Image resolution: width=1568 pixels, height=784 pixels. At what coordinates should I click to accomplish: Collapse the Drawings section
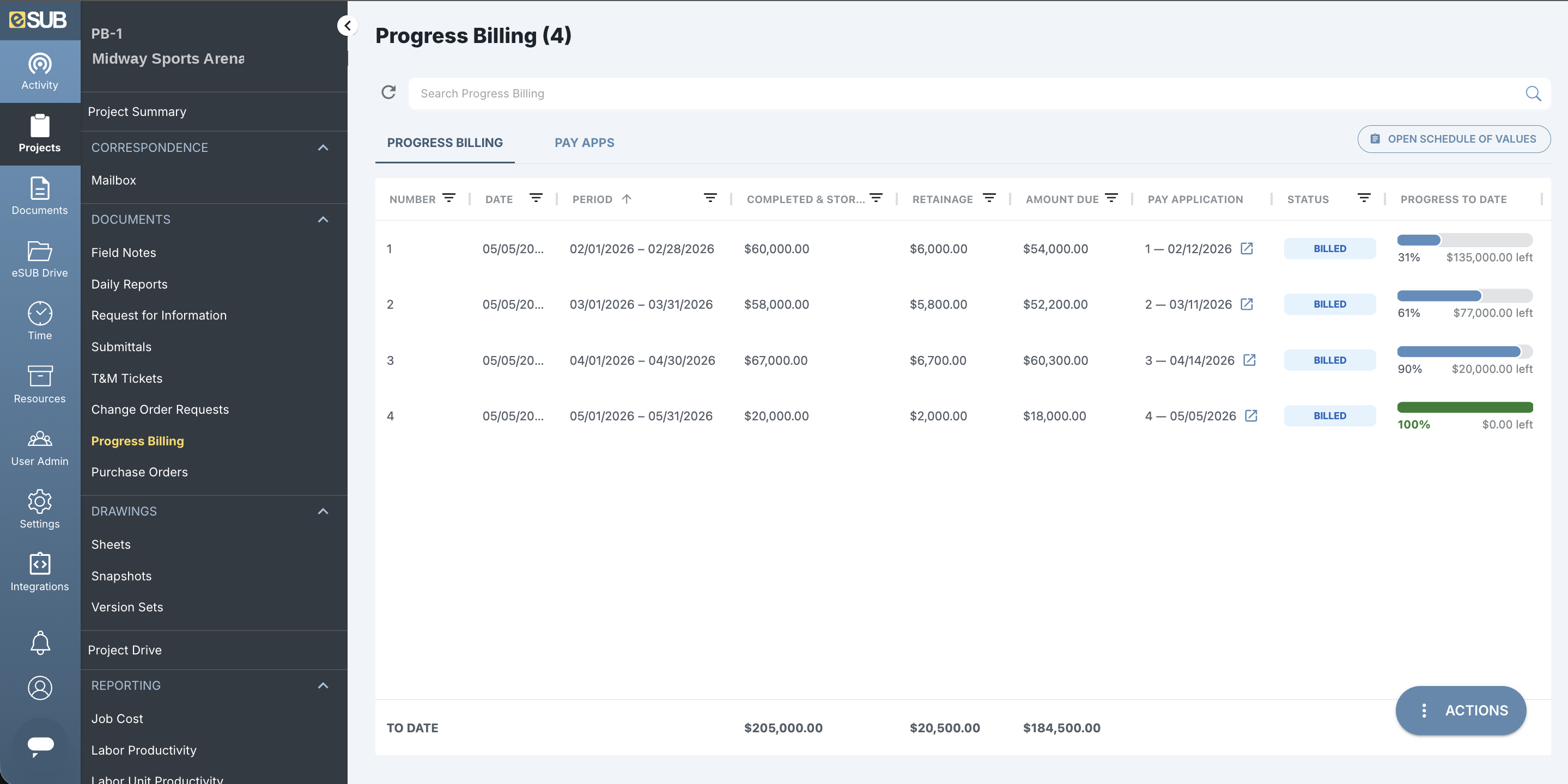click(x=323, y=512)
